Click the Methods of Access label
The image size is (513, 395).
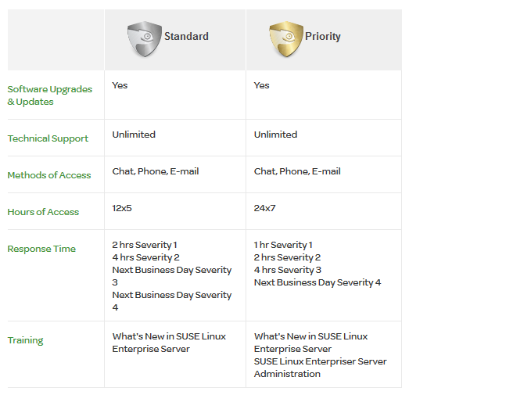pyautogui.click(x=49, y=175)
